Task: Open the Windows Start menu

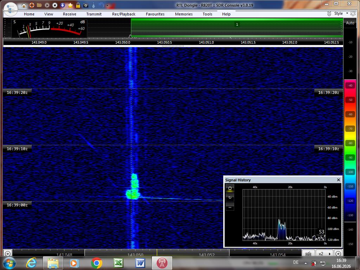Action: pos(9,263)
